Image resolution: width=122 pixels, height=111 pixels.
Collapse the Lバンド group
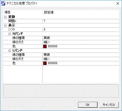coord(9,51)
